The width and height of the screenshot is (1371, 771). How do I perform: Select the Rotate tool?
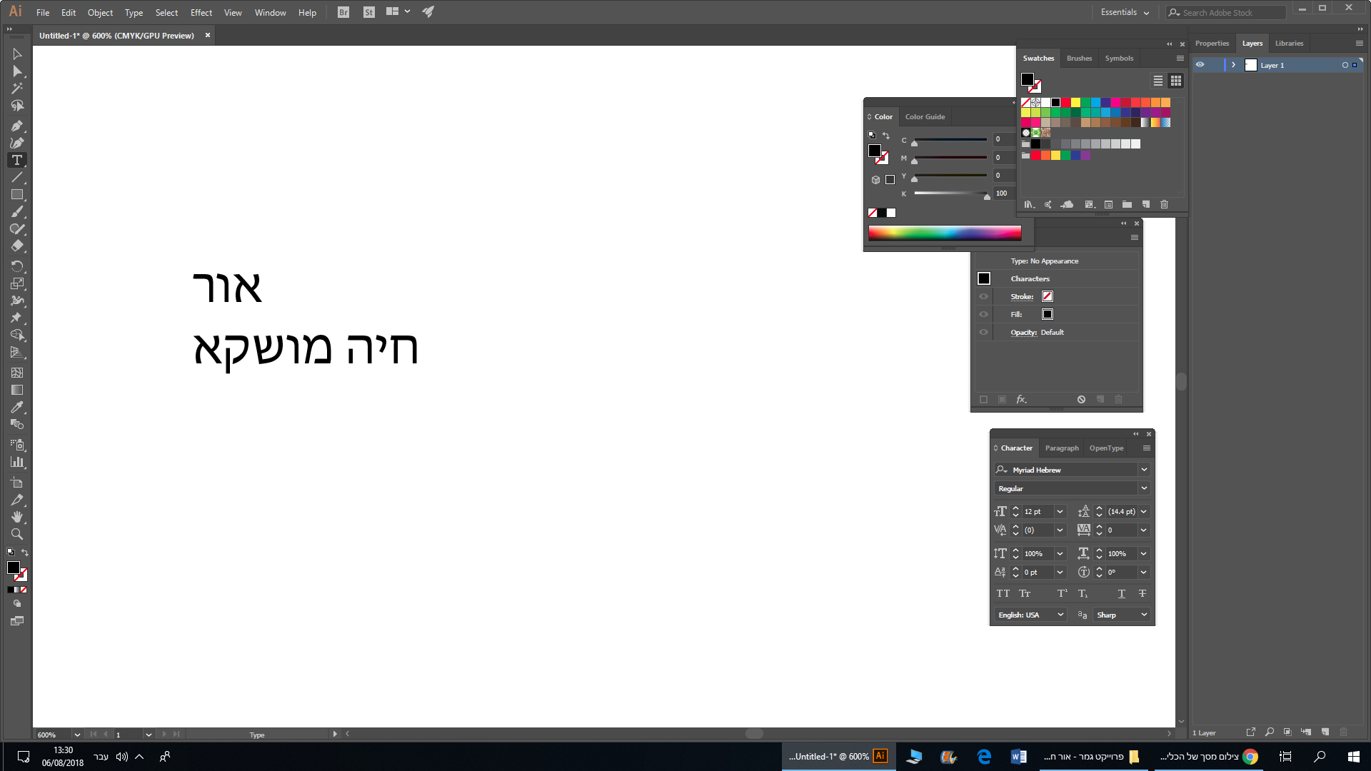pyautogui.click(x=17, y=266)
